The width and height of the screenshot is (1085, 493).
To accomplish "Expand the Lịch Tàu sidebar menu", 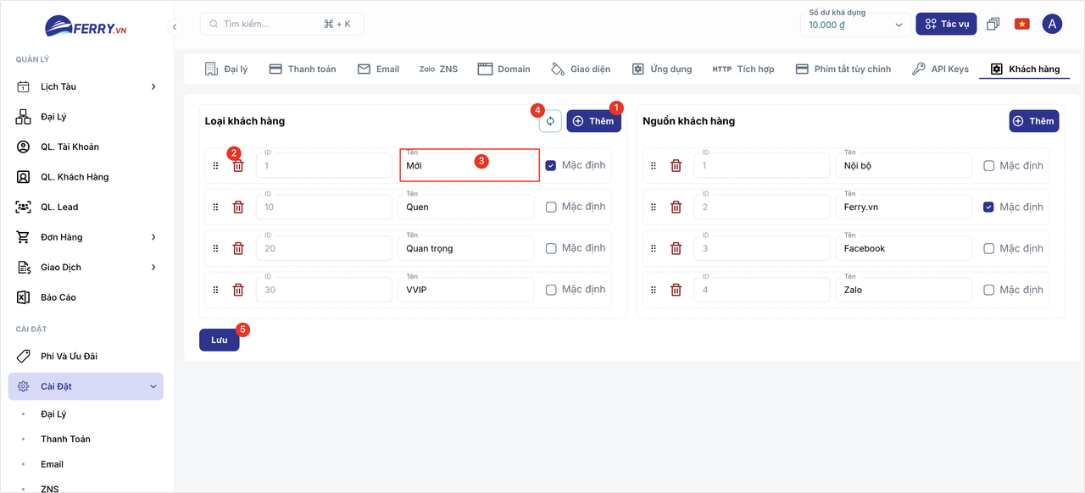I will click(x=86, y=86).
